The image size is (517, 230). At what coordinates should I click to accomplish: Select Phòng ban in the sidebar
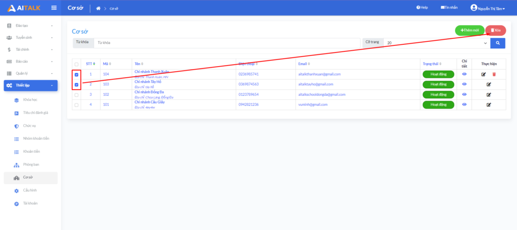click(31, 164)
